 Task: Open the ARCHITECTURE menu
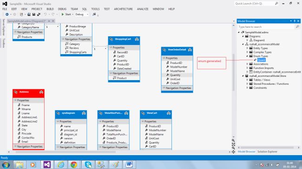123,9
